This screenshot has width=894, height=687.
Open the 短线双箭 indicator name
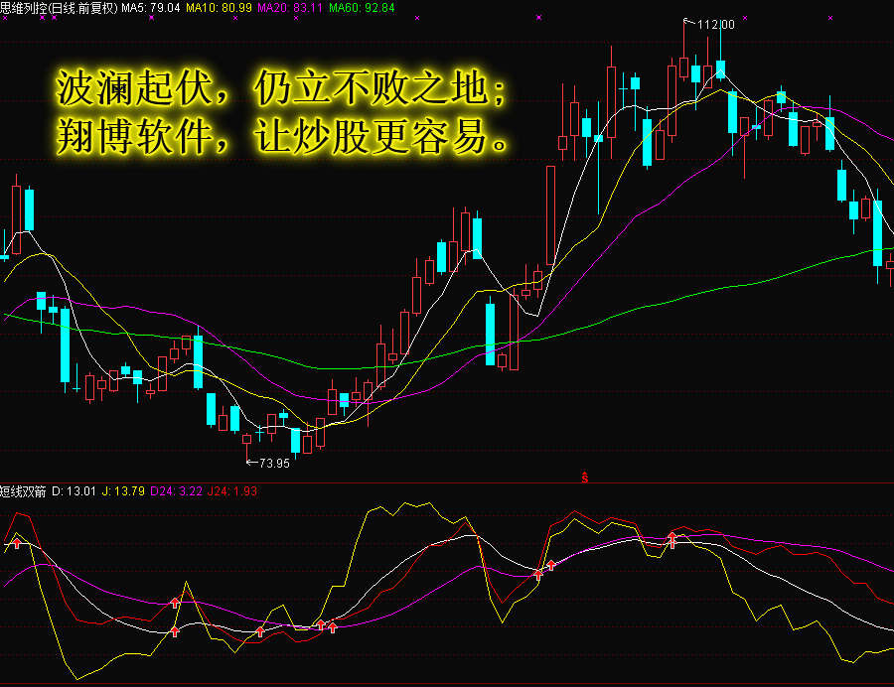point(23,491)
